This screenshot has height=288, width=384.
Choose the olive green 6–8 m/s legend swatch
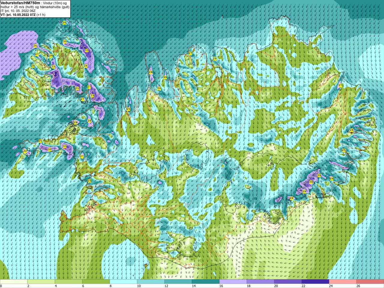[x=96, y=282]
